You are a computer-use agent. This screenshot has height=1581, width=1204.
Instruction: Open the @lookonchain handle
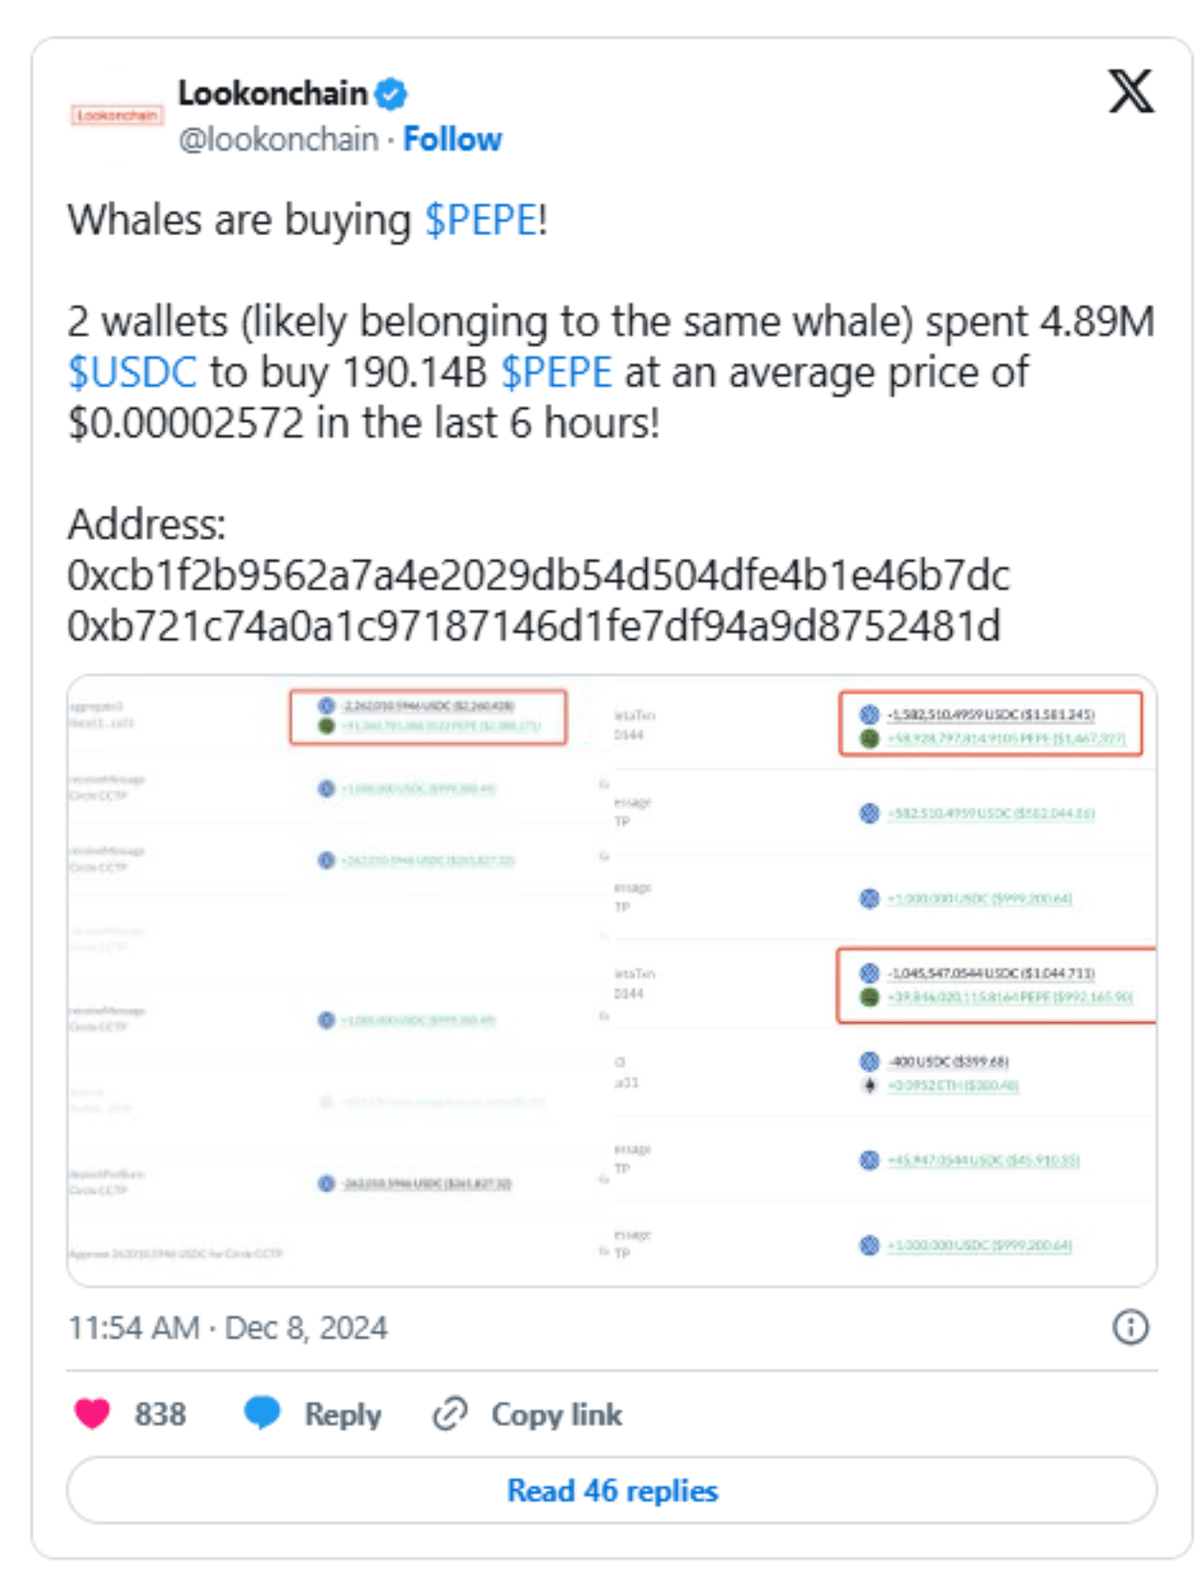tap(279, 139)
